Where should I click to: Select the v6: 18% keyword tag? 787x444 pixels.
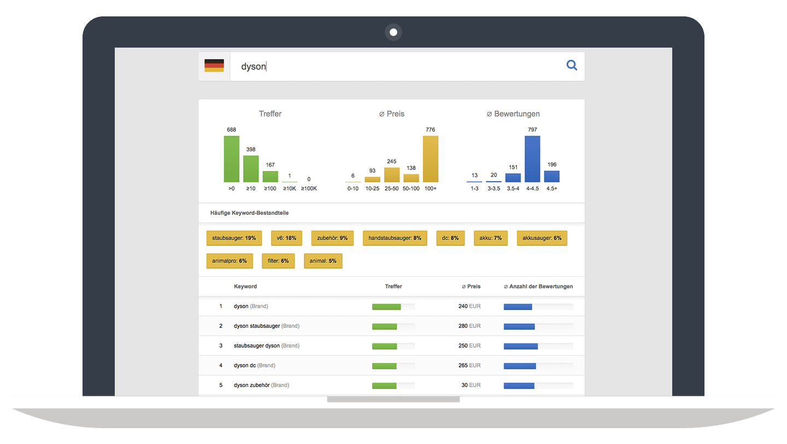point(287,238)
